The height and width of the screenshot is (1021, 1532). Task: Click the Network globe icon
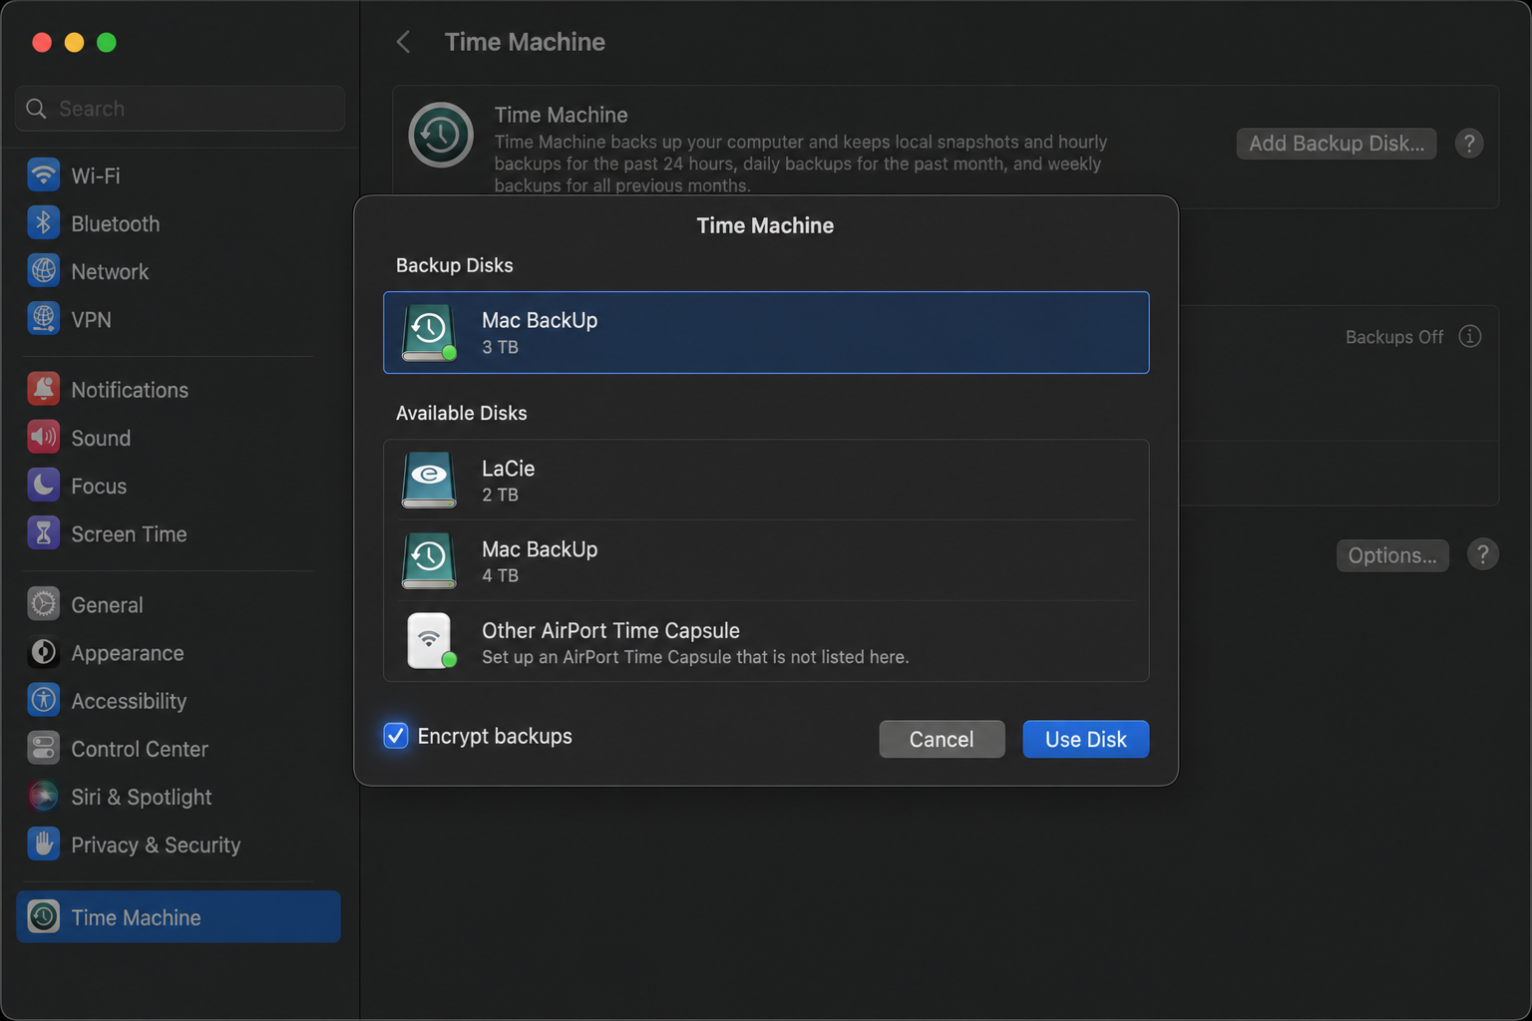43,270
